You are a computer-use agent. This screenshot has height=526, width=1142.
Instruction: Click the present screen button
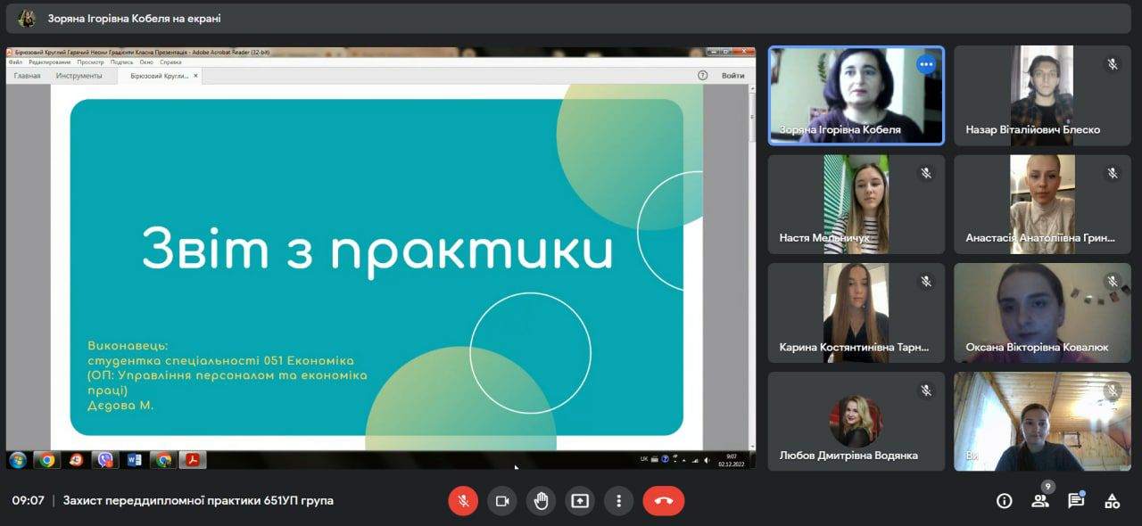click(x=580, y=501)
